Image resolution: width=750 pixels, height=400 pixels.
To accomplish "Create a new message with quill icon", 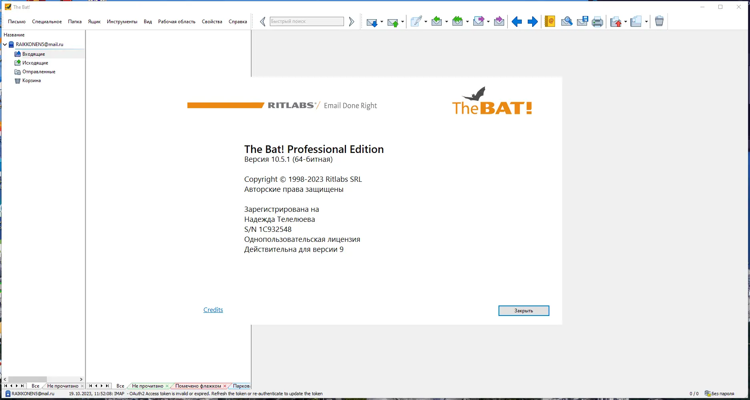I will [416, 21].
